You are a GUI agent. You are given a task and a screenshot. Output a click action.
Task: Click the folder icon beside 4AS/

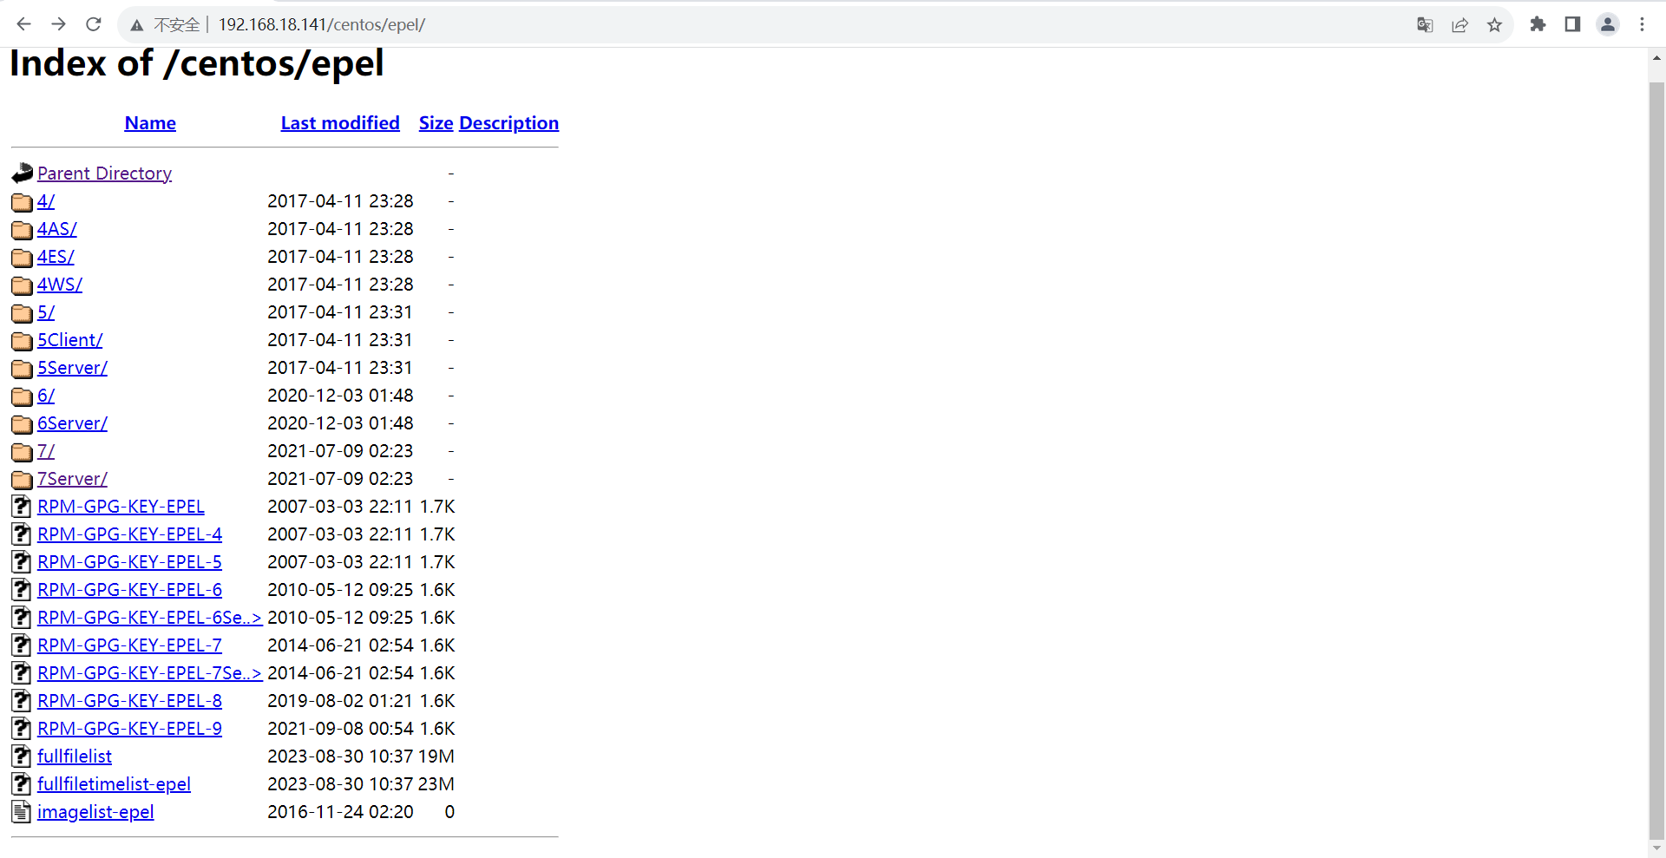[x=23, y=230]
